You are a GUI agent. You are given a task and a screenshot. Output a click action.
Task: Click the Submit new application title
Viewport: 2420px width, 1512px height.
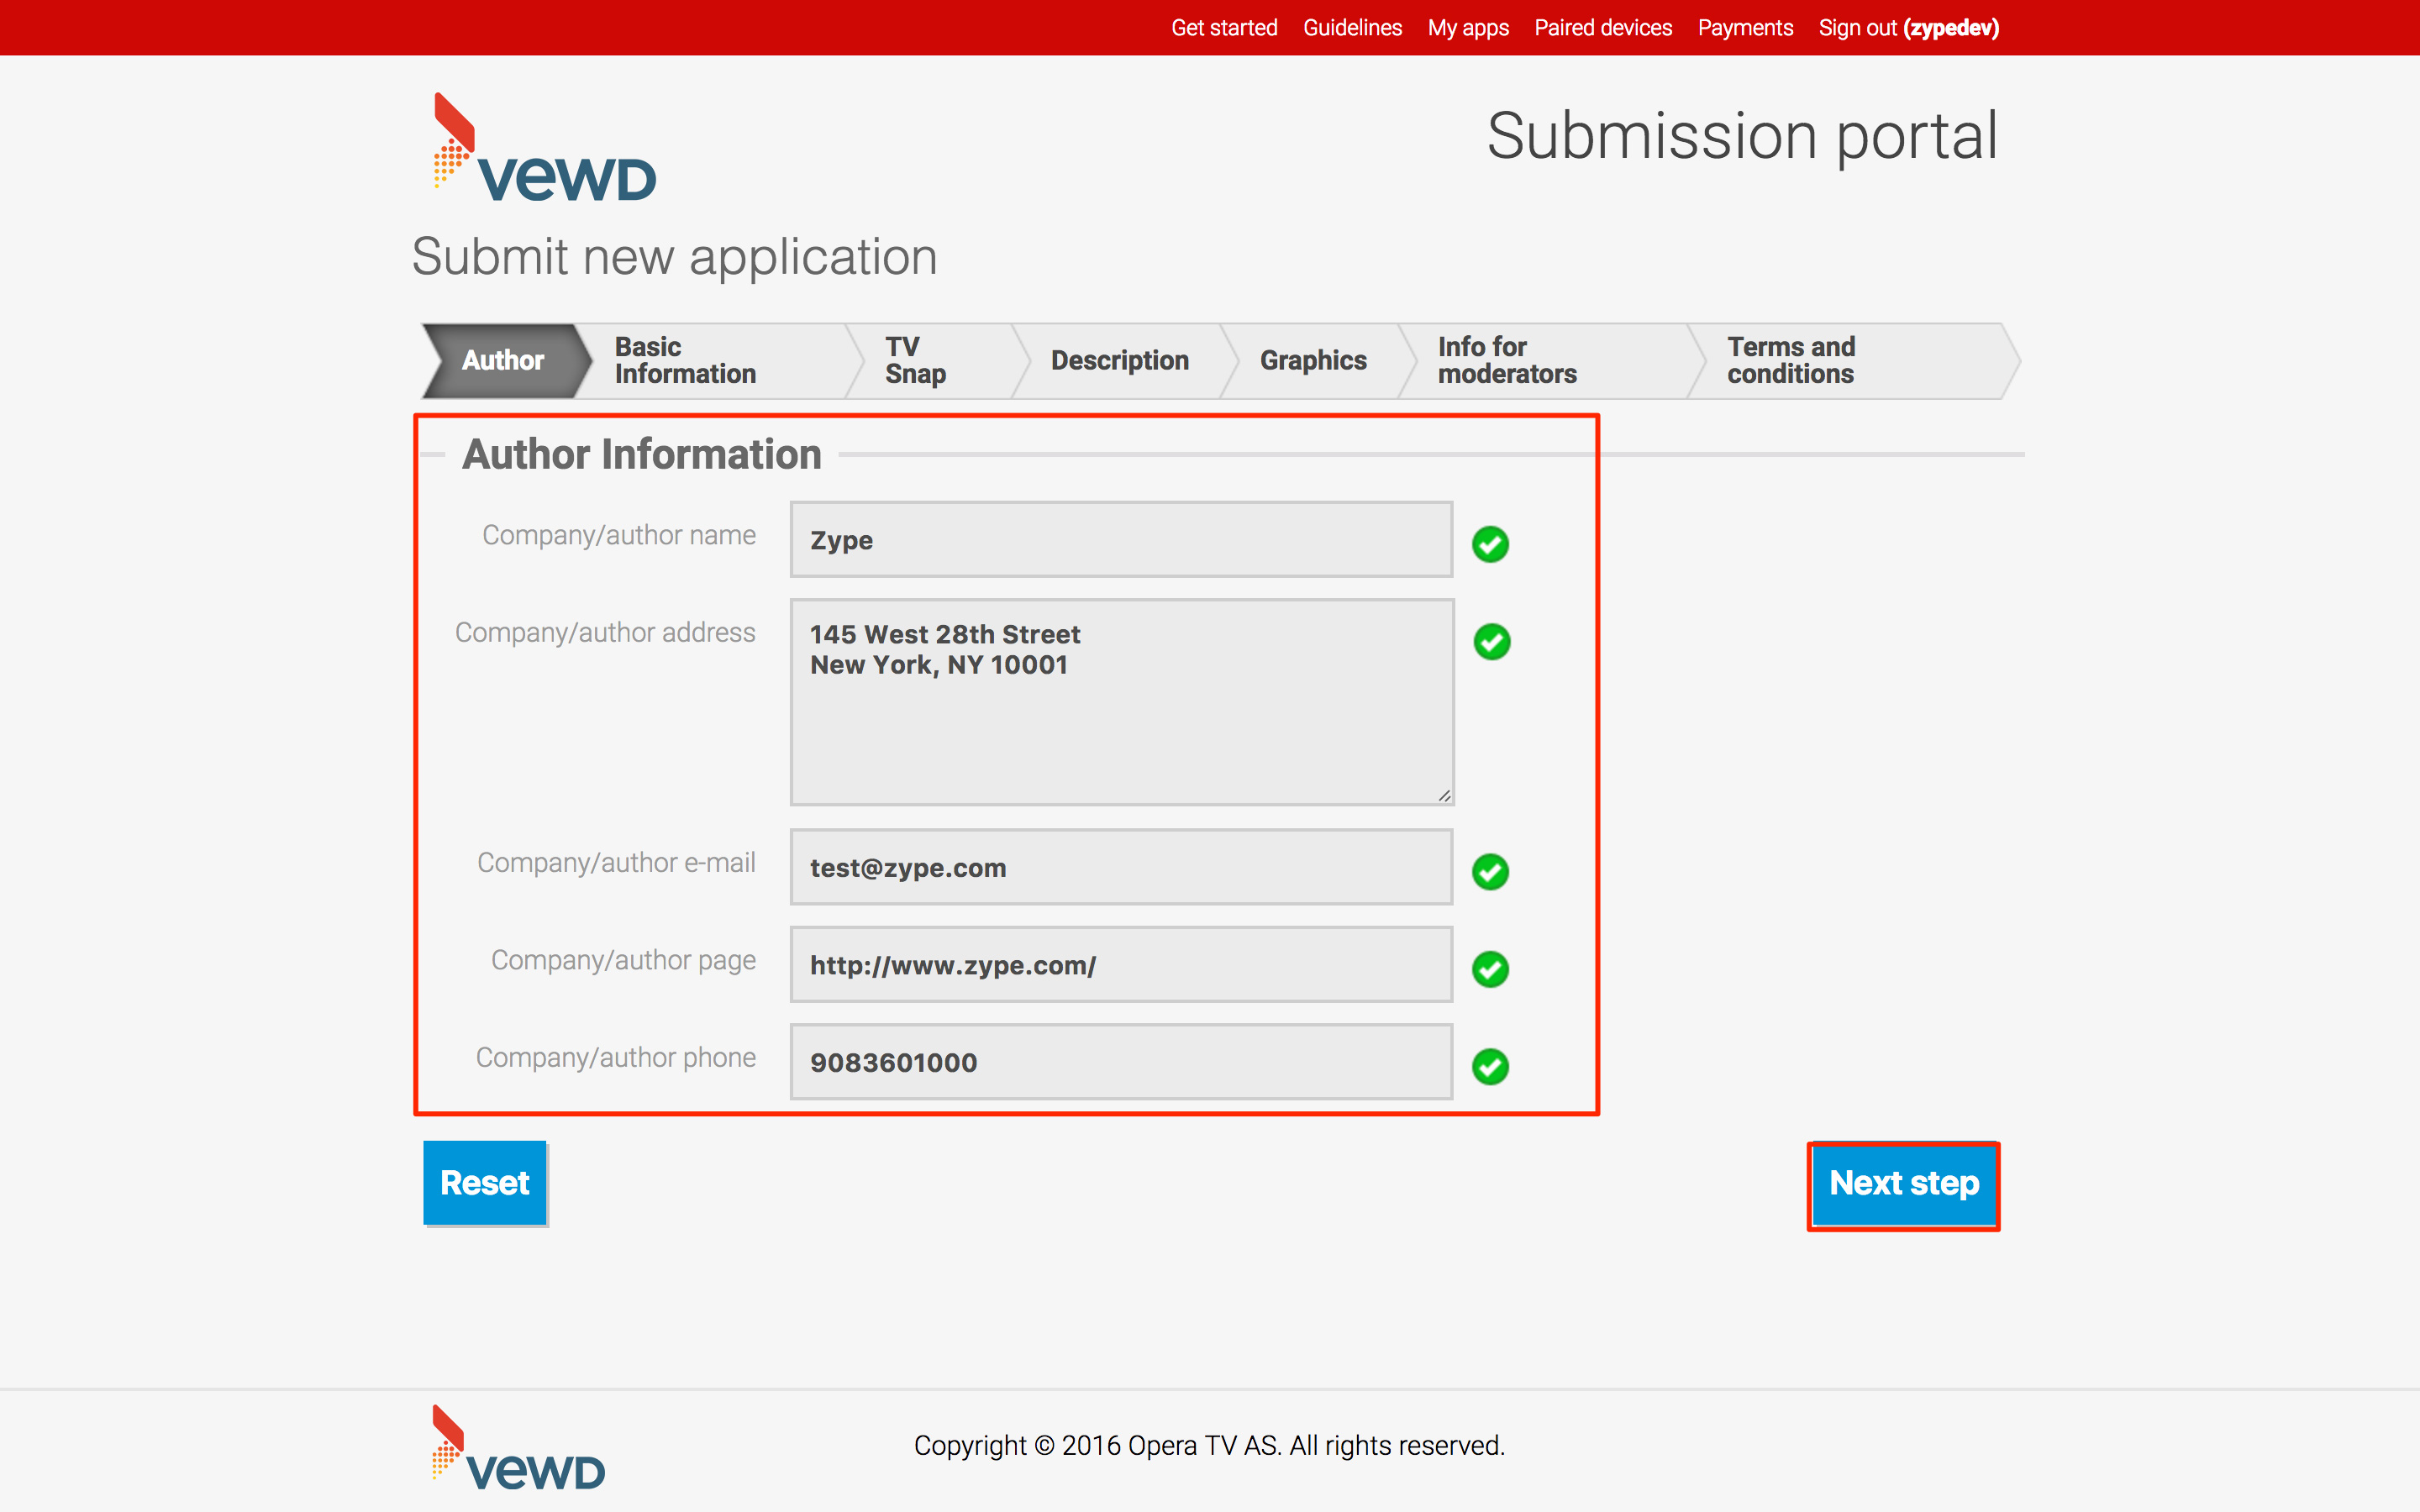coord(675,257)
